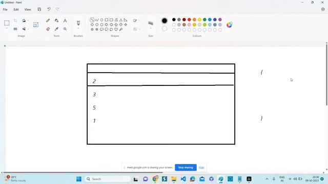Select the Curve shape
This screenshot has width=328, height=184.
coord(97,20)
